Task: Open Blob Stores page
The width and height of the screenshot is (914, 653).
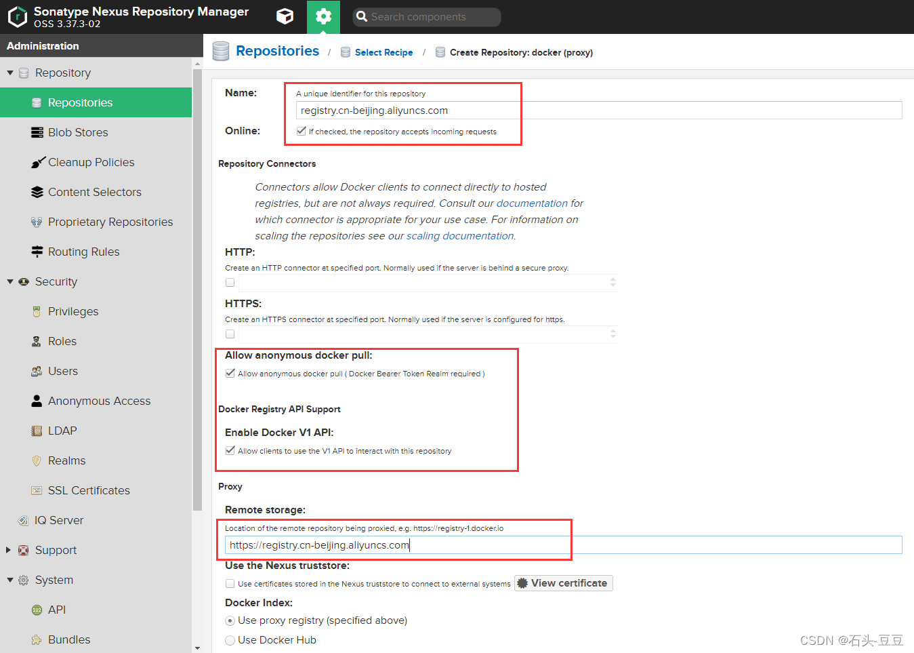Action: 96,132
